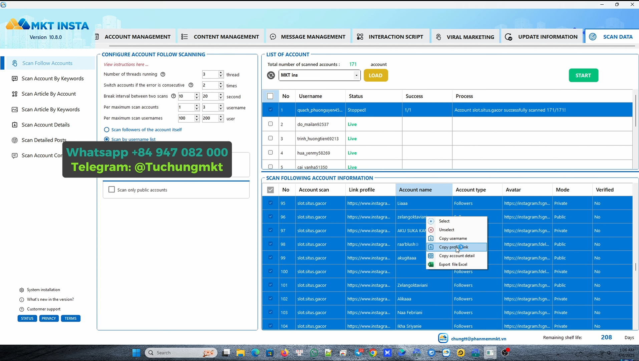Viewport: 639px width, 361px height.
Task: Adjust break interval maximum value spinner
Action: (221, 96)
